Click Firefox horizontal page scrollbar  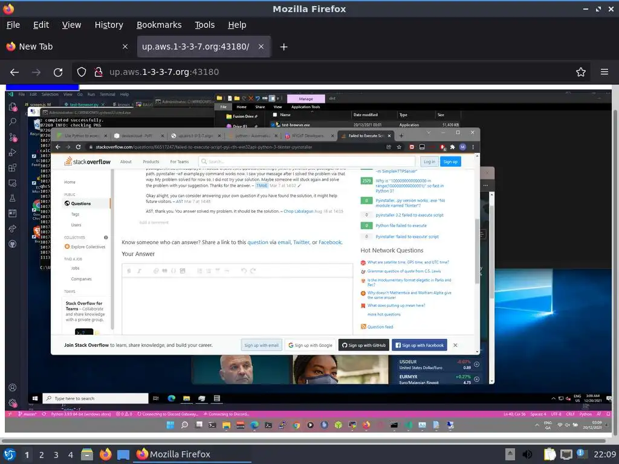304,440
